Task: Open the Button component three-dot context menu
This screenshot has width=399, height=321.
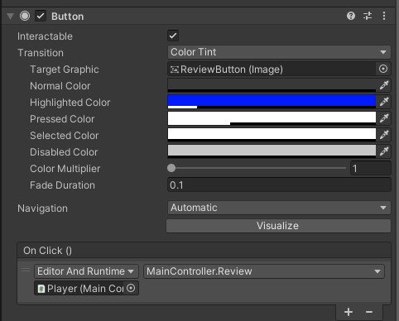Action: [384, 16]
